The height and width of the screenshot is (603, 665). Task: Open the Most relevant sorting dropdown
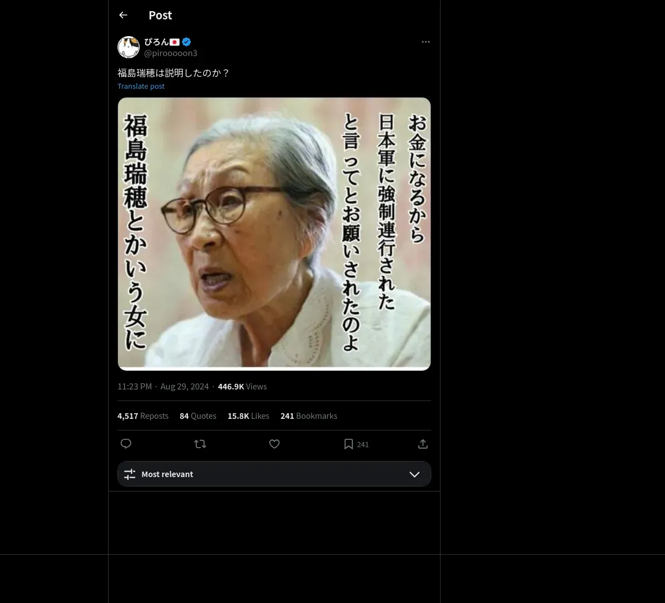[x=274, y=474]
